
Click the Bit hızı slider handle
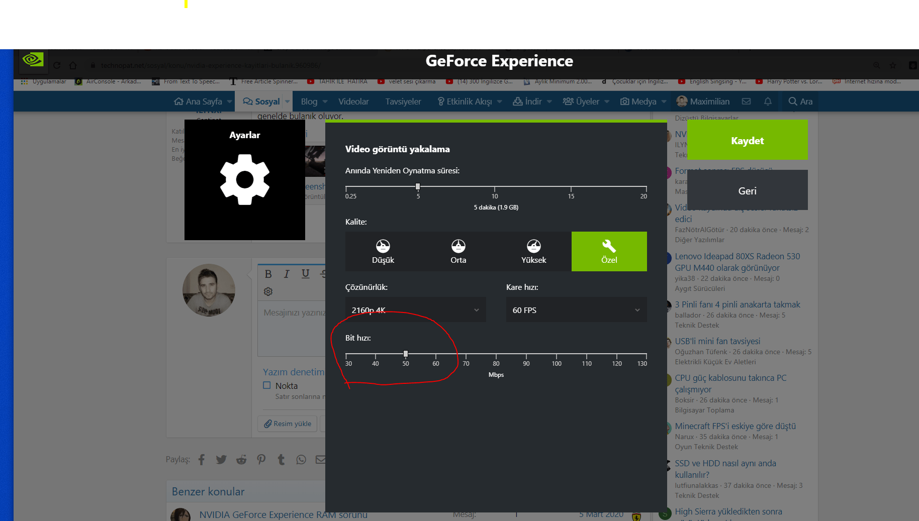[x=406, y=354]
